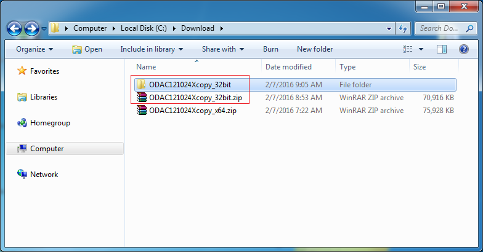Click the File folder type cell

coord(355,85)
